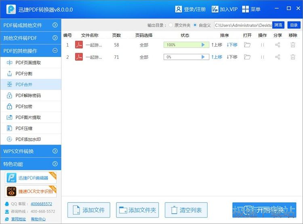303x224 pixels.
Task: Click 浏览 to browse output folder
Action: click(x=278, y=25)
